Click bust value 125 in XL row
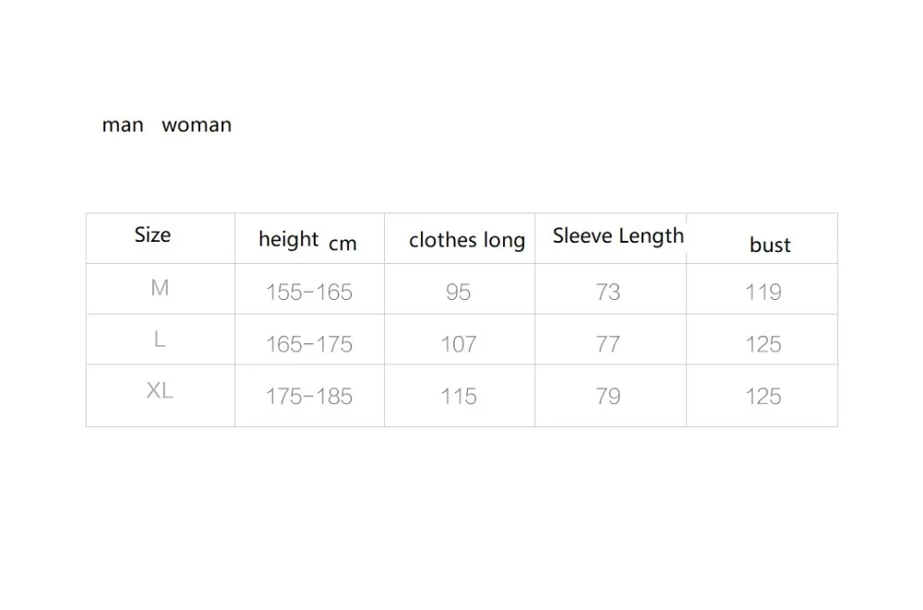The width and height of the screenshot is (923, 610). point(763,396)
